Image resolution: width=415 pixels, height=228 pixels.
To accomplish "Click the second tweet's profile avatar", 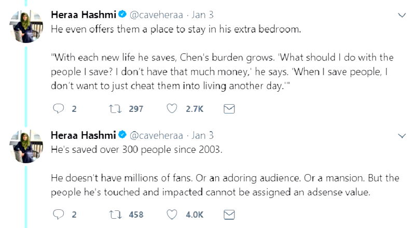I will point(26,147).
